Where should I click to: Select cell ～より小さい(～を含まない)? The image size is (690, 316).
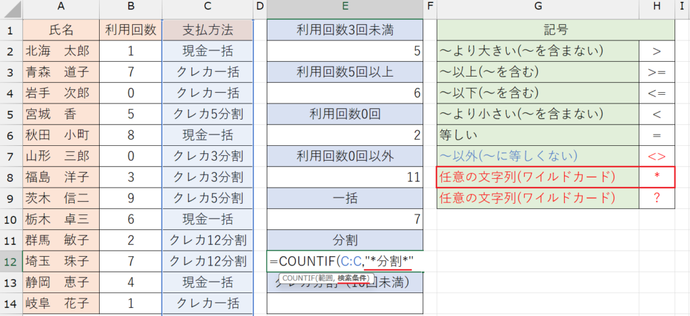click(538, 114)
